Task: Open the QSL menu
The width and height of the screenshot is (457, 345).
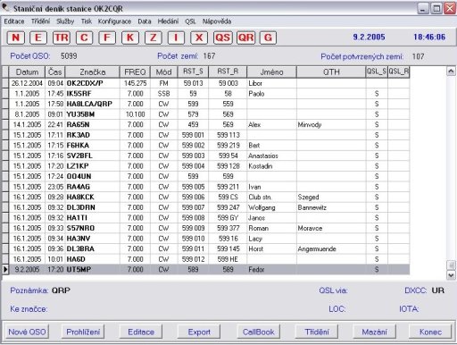Action: 190,21
